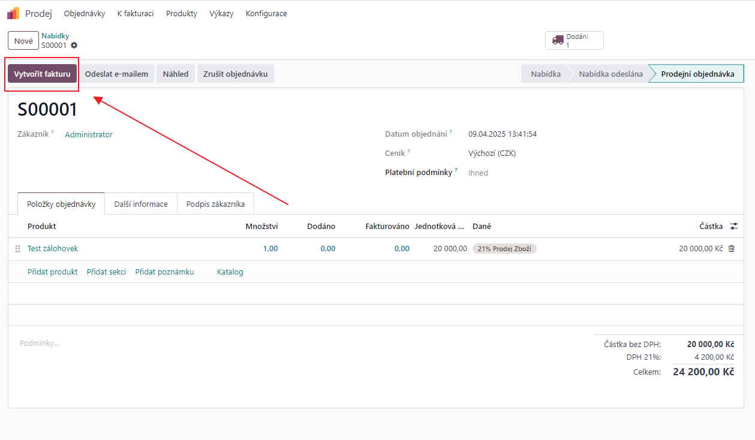Screen dimensions: 755x440
Task: Delete the Test zálohovek order line
Action: coord(731,249)
